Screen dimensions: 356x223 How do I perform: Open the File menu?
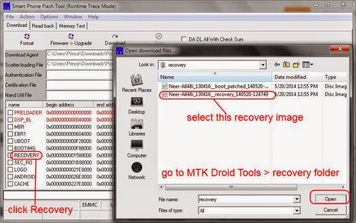(10, 17)
